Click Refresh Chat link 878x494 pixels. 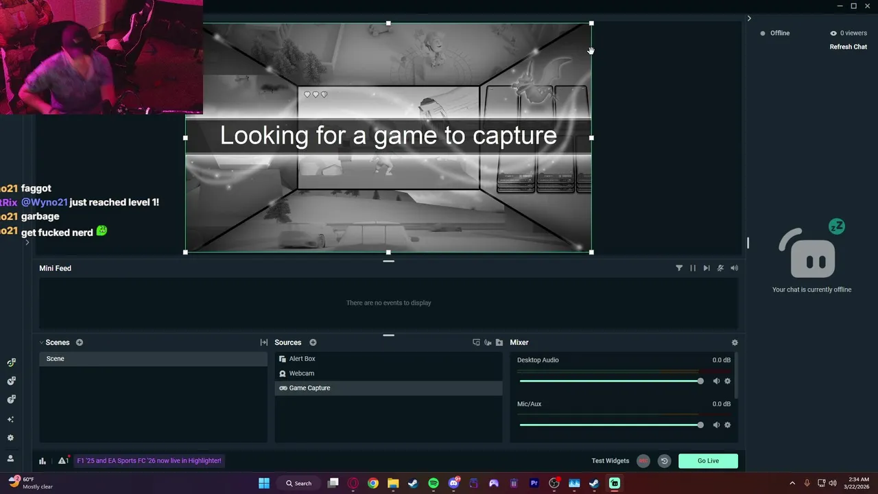[x=849, y=47]
